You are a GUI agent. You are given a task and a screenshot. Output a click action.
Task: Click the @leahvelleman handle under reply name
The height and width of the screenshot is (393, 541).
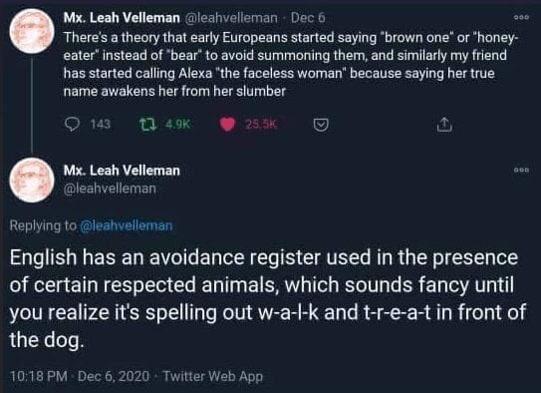110,189
